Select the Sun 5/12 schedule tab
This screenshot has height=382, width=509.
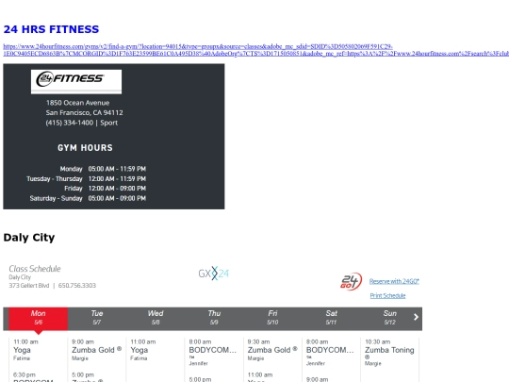tap(389, 319)
